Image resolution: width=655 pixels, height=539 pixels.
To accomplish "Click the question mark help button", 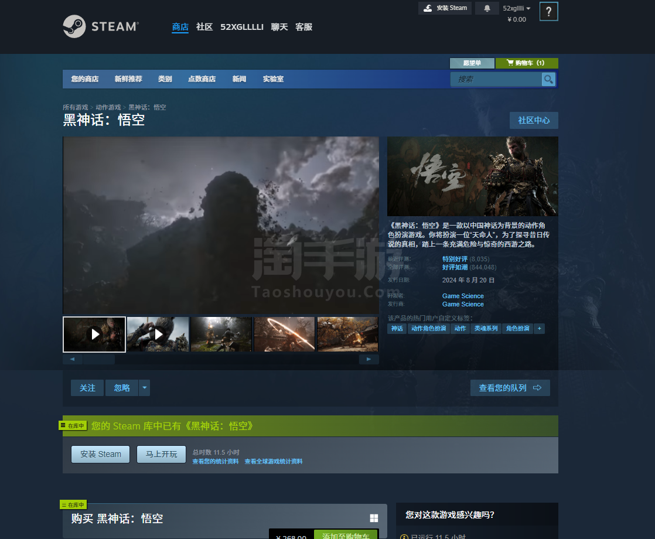I will (548, 11).
